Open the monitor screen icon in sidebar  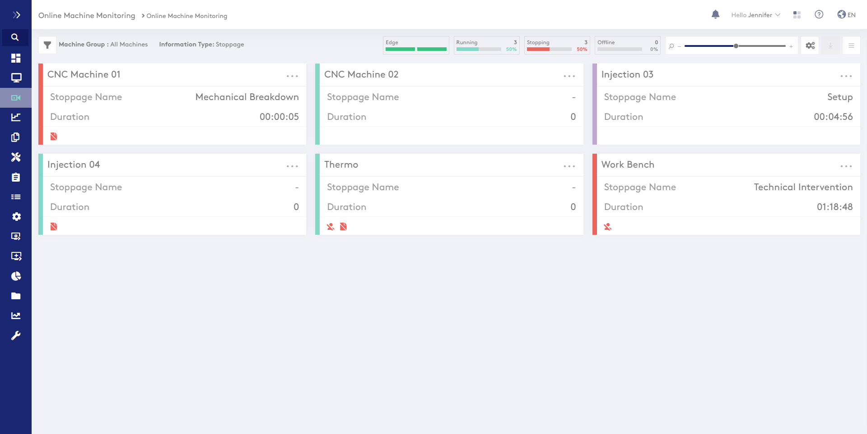[x=16, y=78]
